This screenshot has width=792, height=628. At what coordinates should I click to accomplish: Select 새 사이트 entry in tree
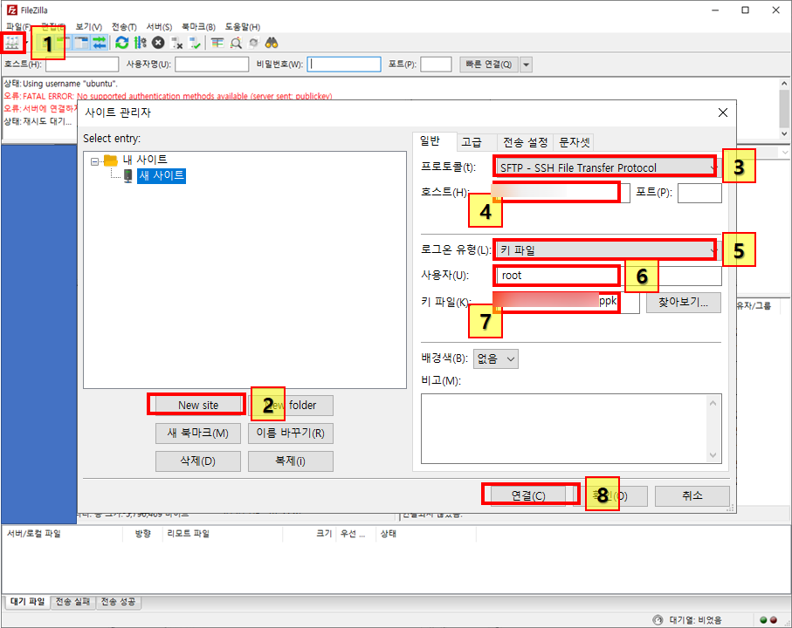[x=162, y=175]
